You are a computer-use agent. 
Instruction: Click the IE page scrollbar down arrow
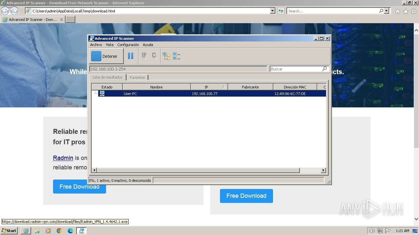pos(416,219)
